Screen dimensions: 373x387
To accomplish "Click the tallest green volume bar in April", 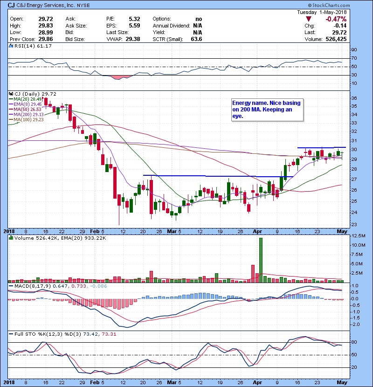I will 261,260.
